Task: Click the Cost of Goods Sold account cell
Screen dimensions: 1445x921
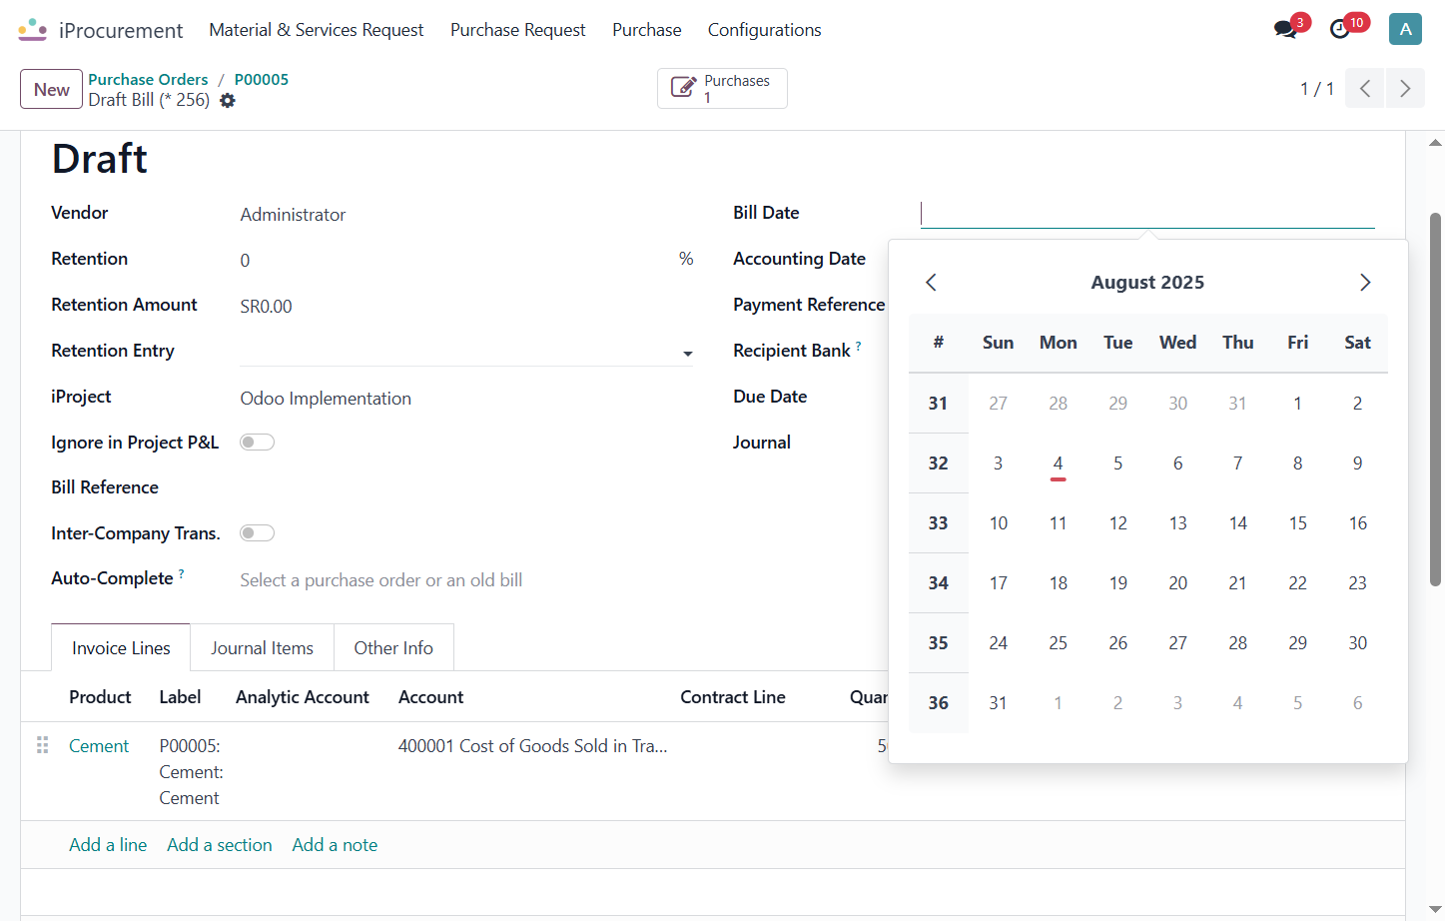Action: (532, 746)
